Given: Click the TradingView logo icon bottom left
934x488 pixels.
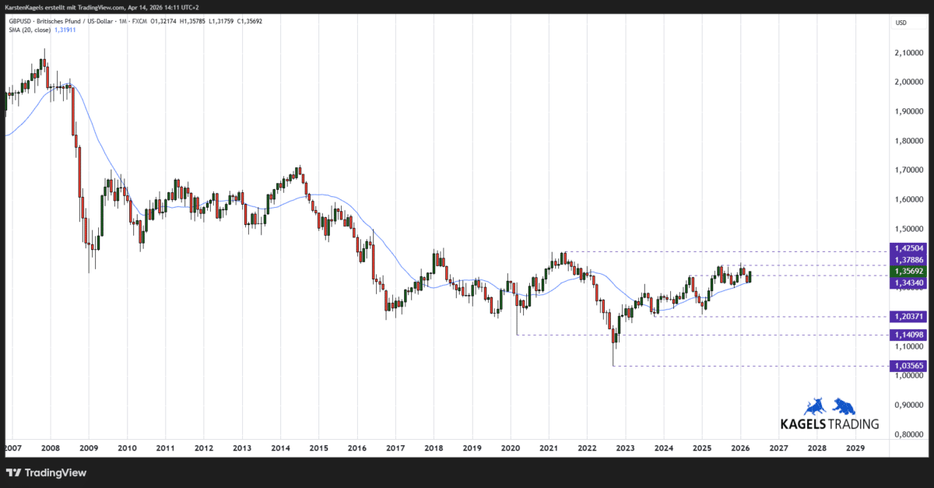Looking at the screenshot, I should pyautogui.click(x=14, y=472).
